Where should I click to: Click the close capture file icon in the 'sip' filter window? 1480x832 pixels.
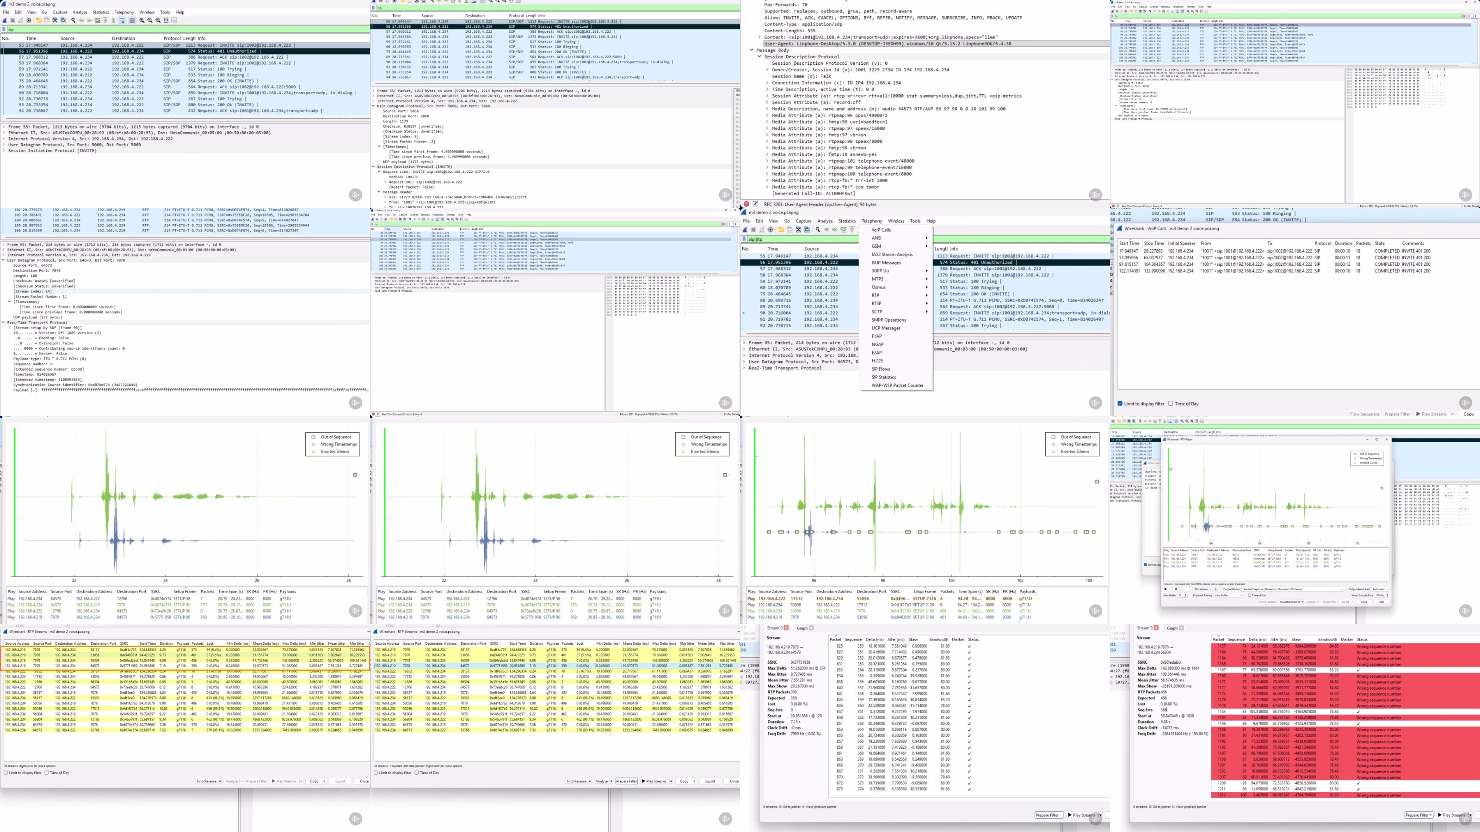coord(55,20)
